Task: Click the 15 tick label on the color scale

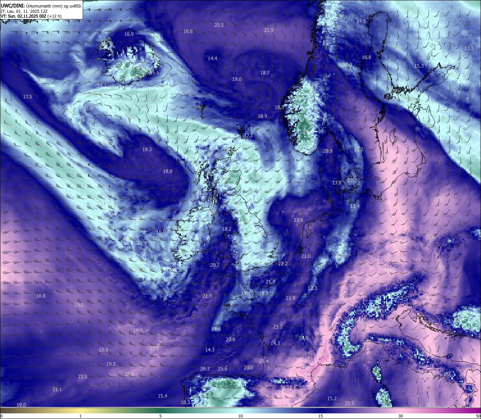Action: pos(321,416)
